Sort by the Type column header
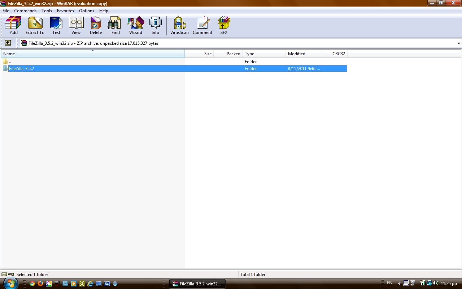The image size is (462, 289). point(264,54)
